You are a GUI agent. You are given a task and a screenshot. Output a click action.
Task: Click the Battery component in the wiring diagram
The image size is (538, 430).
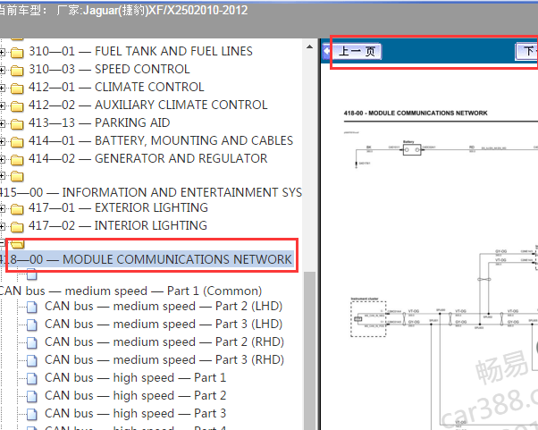(x=412, y=149)
